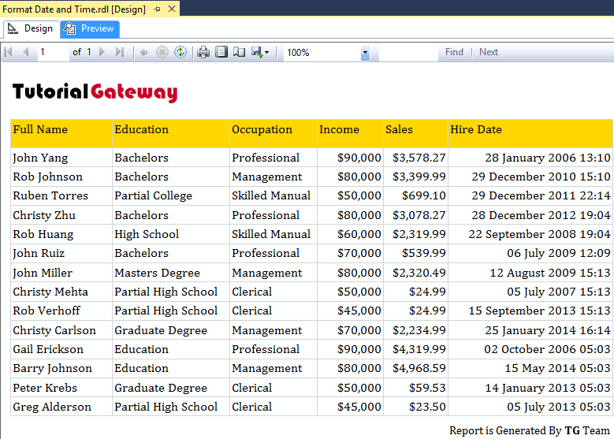Pin the document tab with pushpin icon
This screenshot has width=614, height=439.
[157, 9]
